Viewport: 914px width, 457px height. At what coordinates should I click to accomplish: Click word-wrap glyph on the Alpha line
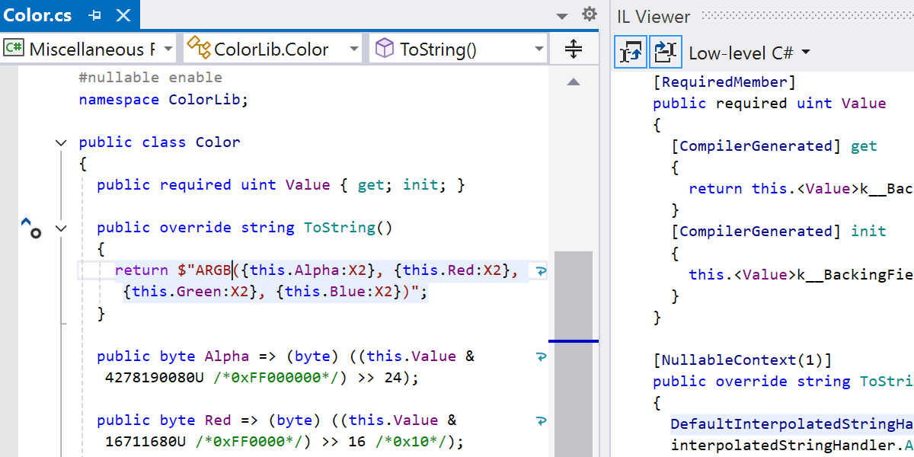pyautogui.click(x=542, y=356)
